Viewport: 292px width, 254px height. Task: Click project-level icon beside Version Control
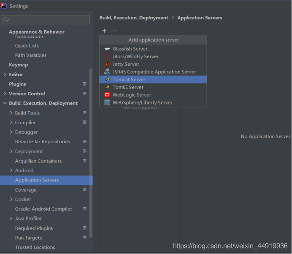coord(84,94)
